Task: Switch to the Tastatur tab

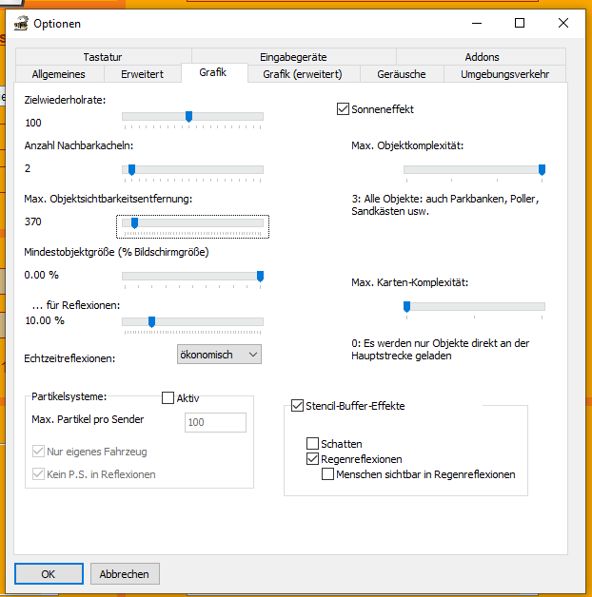Action: 102,57
